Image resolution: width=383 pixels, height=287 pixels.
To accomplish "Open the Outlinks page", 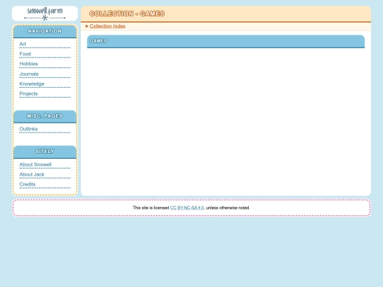I will pyautogui.click(x=28, y=129).
